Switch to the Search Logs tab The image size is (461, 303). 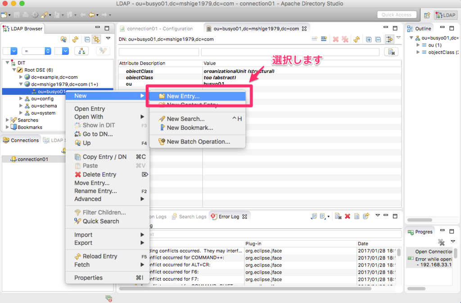(189, 216)
